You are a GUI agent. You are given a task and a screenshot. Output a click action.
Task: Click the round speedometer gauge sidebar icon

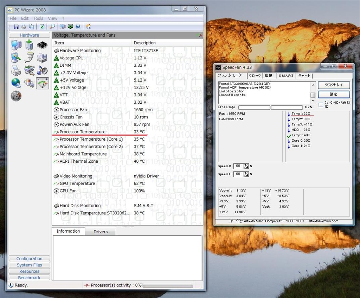click(16, 96)
